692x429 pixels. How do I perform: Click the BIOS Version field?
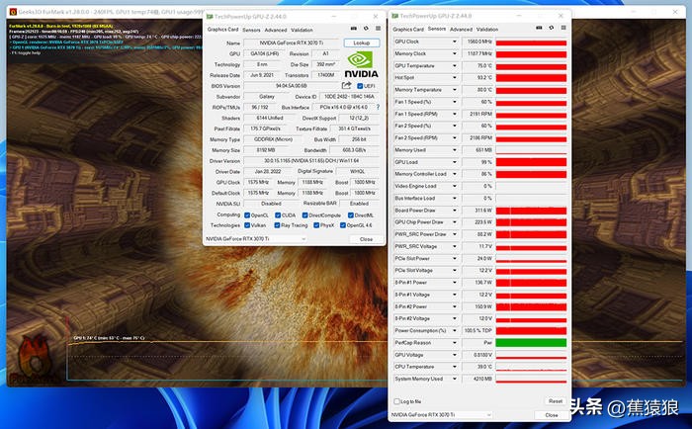click(x=292, y=86)
